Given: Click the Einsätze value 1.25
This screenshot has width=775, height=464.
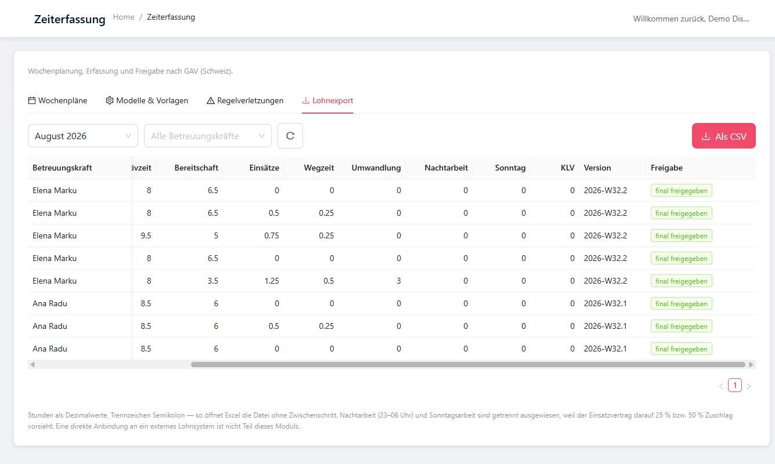Looking at the screenshot, I should coord(271,281).
